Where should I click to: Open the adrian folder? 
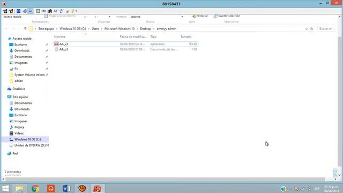(19, 81)
